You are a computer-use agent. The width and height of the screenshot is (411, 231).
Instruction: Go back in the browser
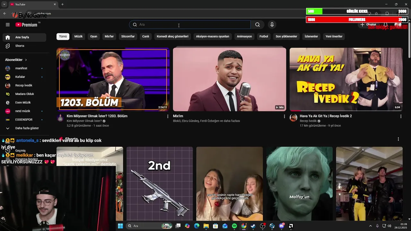[x=5, y=13]
